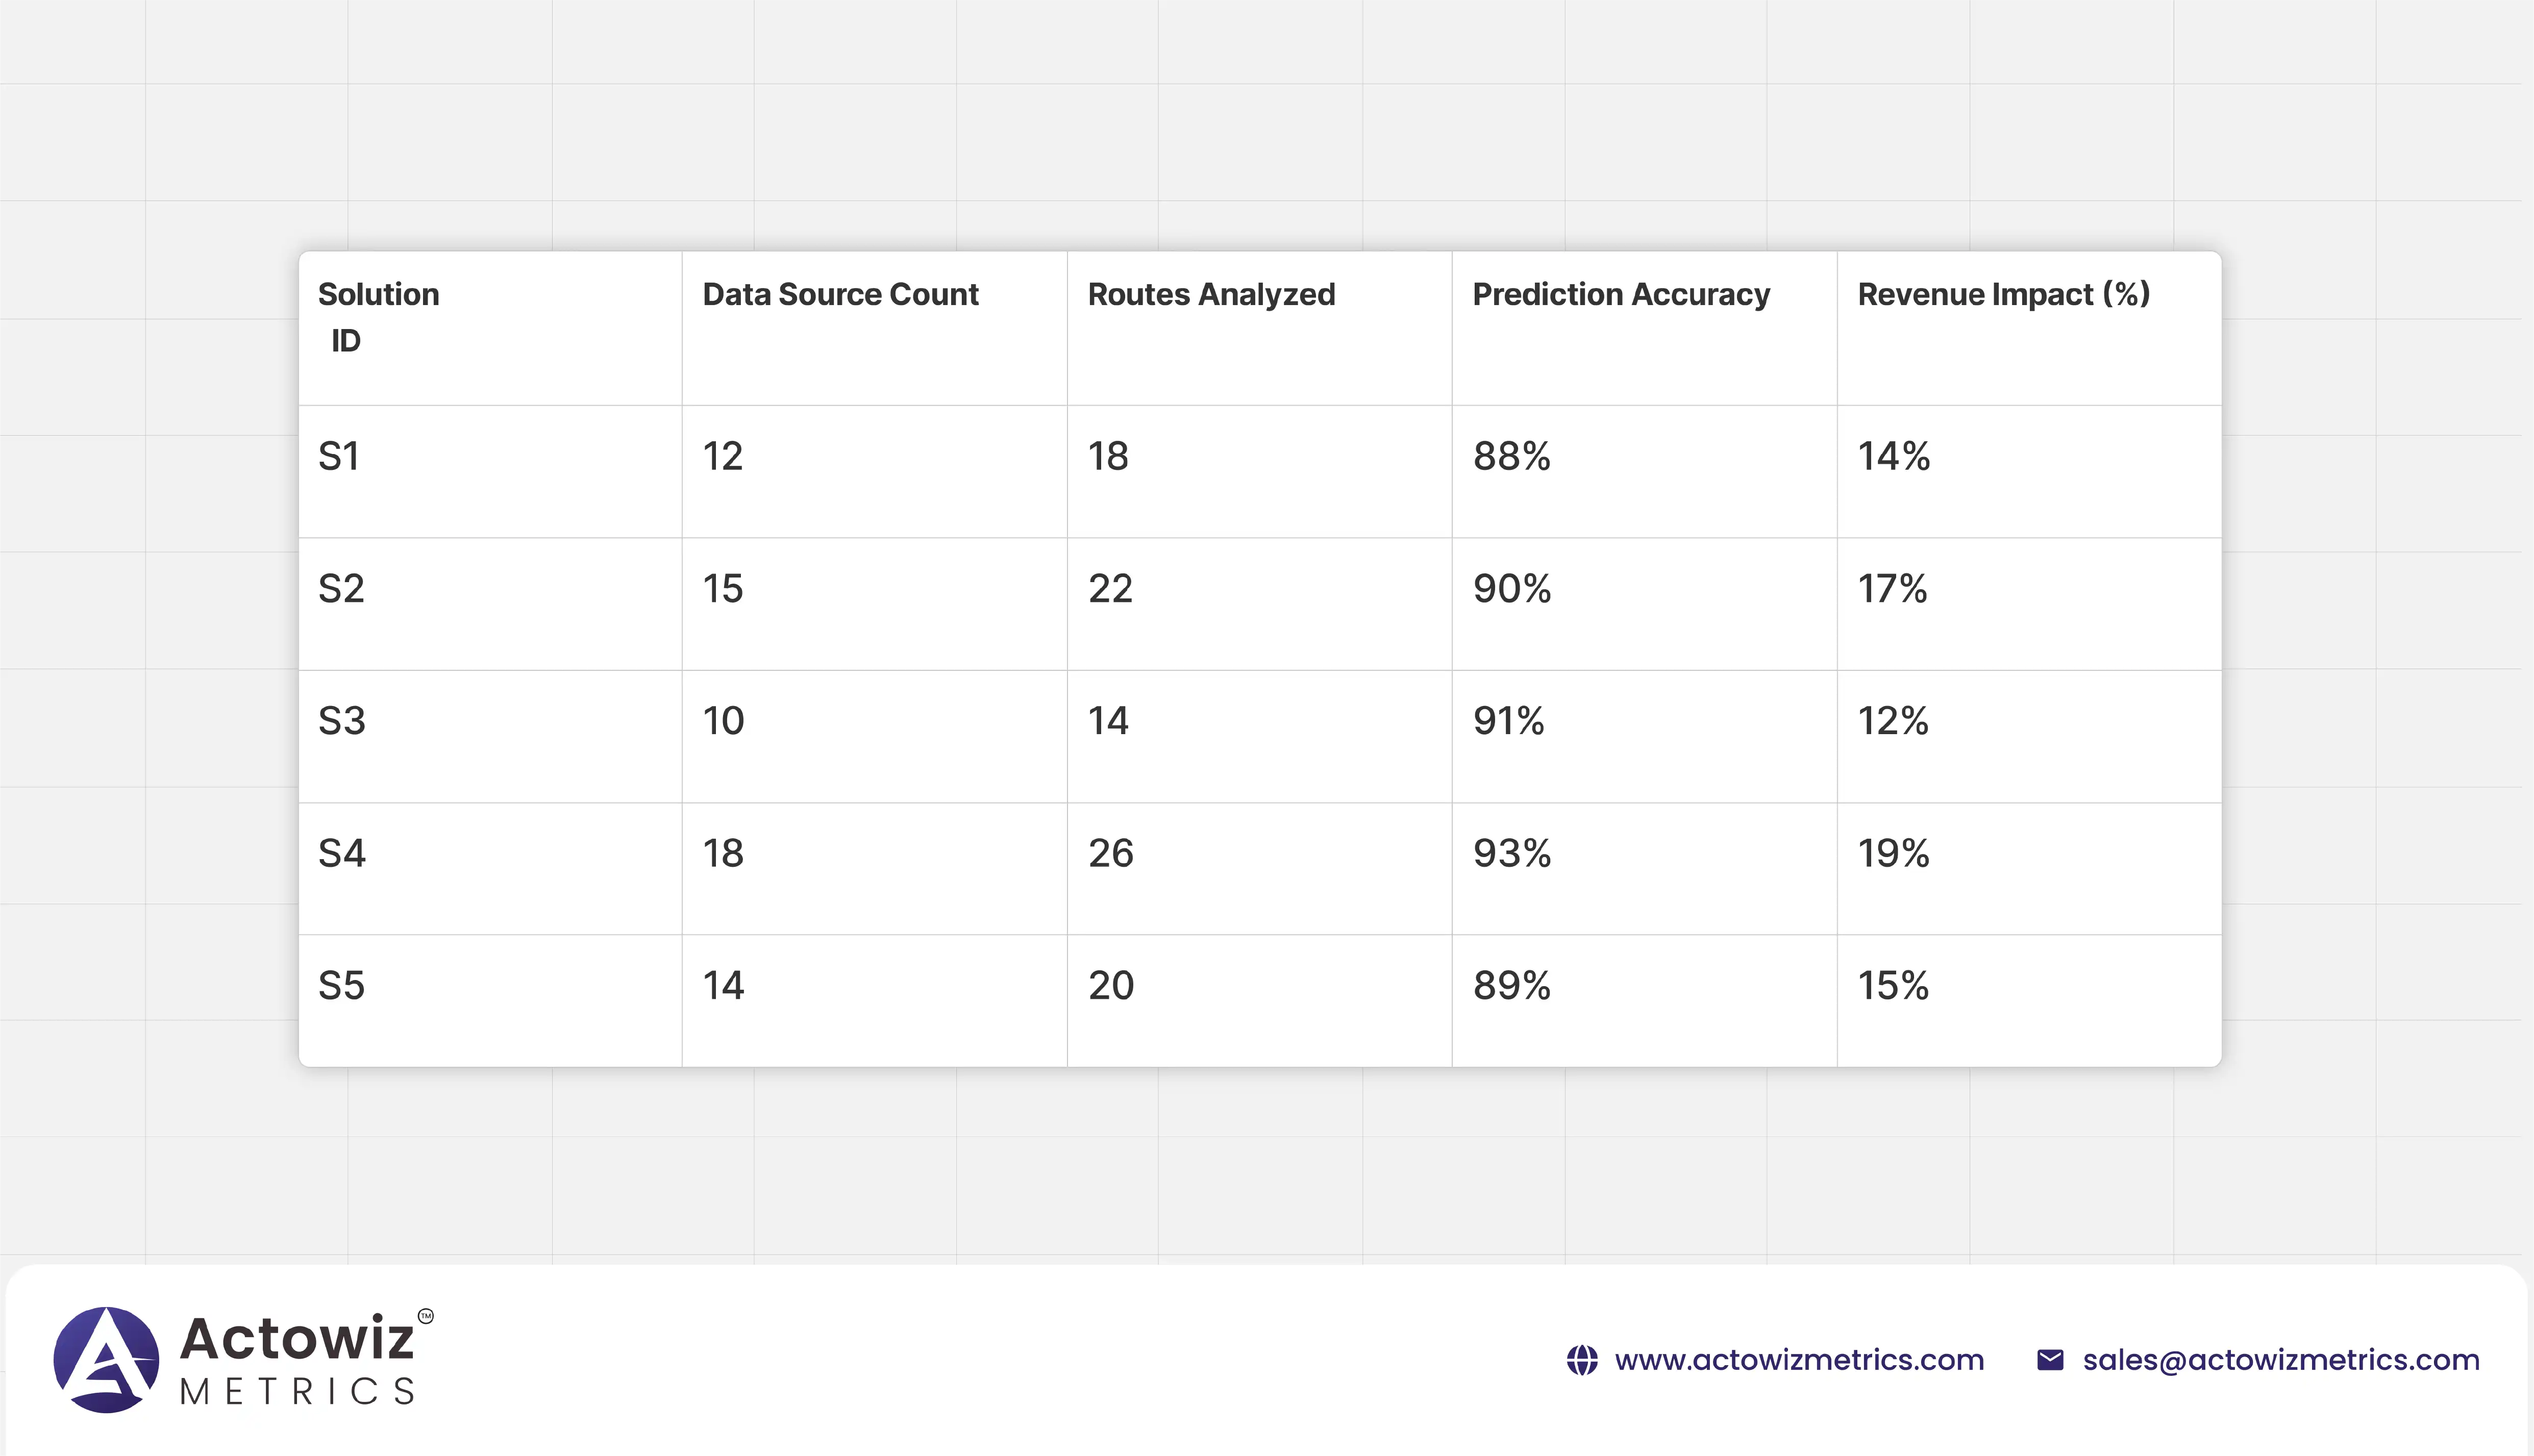Click the Routes Analyzed column header
The width and height of the screenshot is (2534, 1456).
(x=1210, y=294)
